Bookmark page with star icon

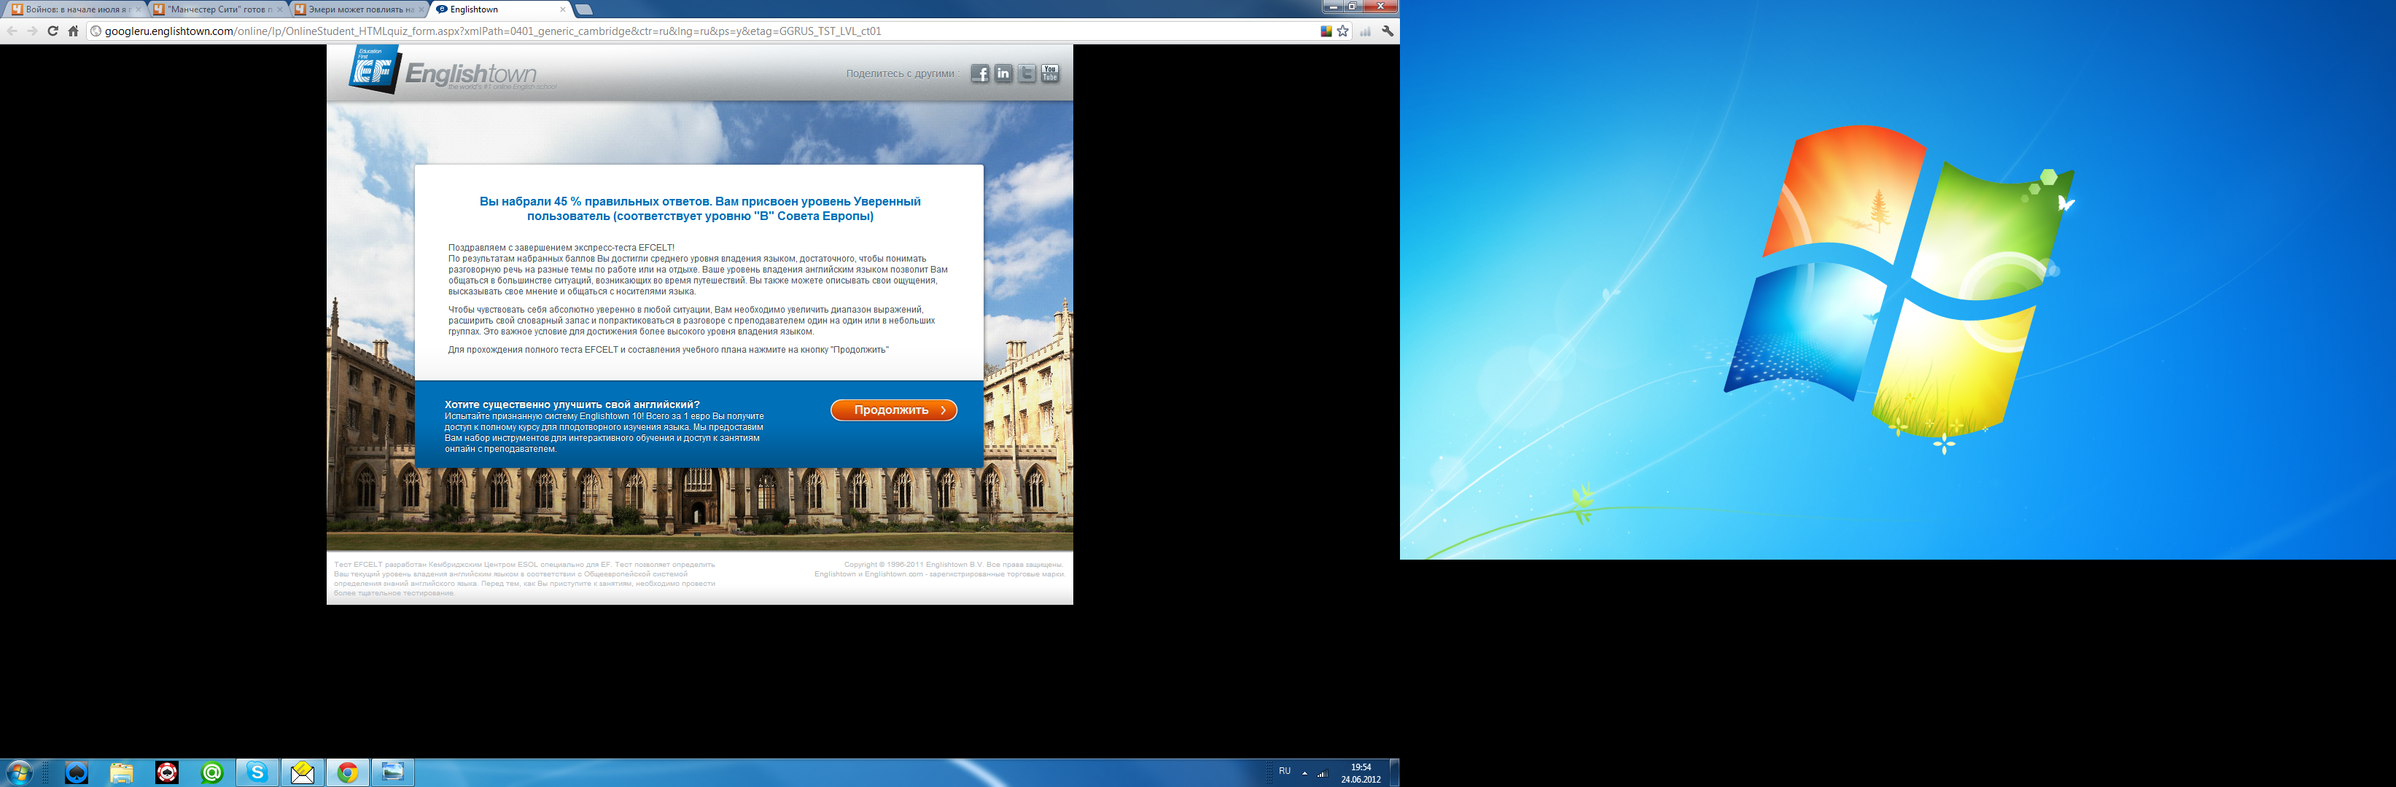[x=1342, y=31]
